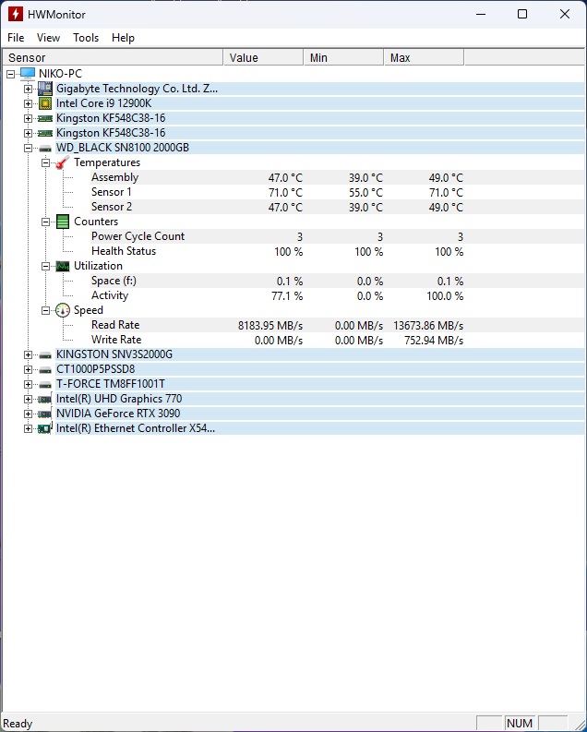The width and height of the screenshot is (587, 732).
Task: Click the Intel UHD Graphics 770 card icon
Action: click(x=45, y=399)
